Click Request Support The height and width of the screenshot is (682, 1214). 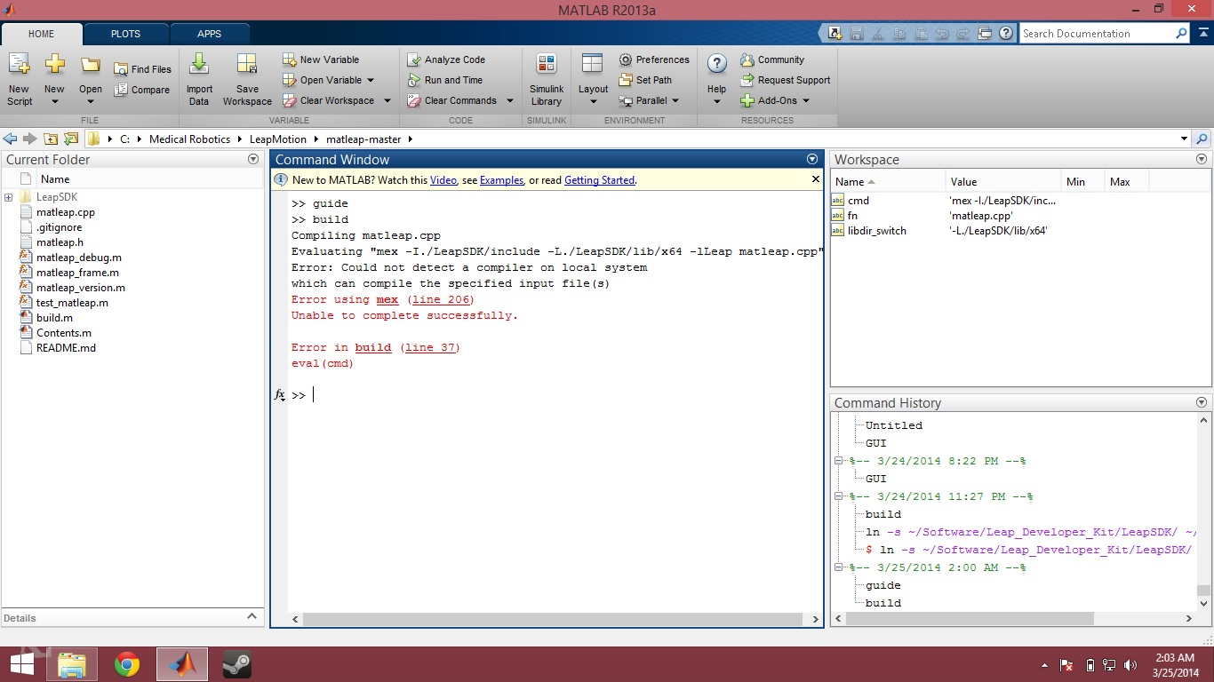click(x=786, y=80)
